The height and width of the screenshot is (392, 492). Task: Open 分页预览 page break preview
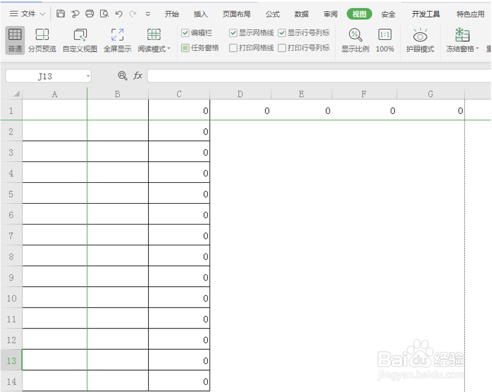(x=43, y=40)
